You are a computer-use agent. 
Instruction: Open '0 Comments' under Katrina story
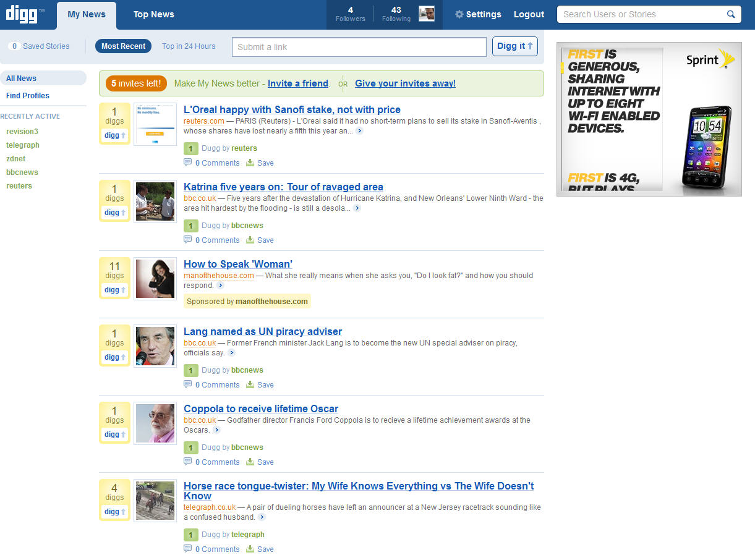tap(217, 240)
